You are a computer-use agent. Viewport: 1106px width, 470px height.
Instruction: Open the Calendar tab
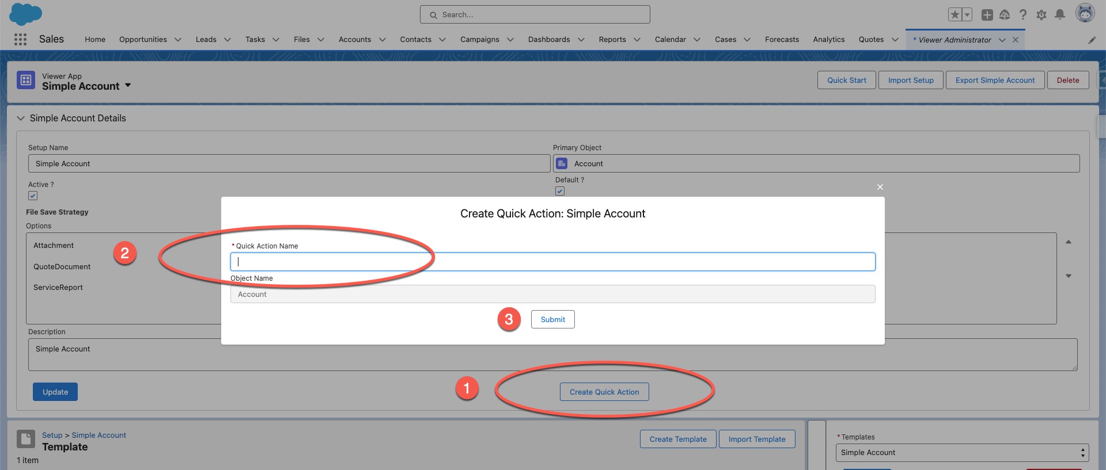coord(671,40)
